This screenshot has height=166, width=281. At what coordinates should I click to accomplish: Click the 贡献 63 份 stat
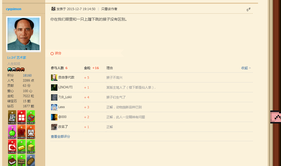pyautogui.click(x=19, y=86)
